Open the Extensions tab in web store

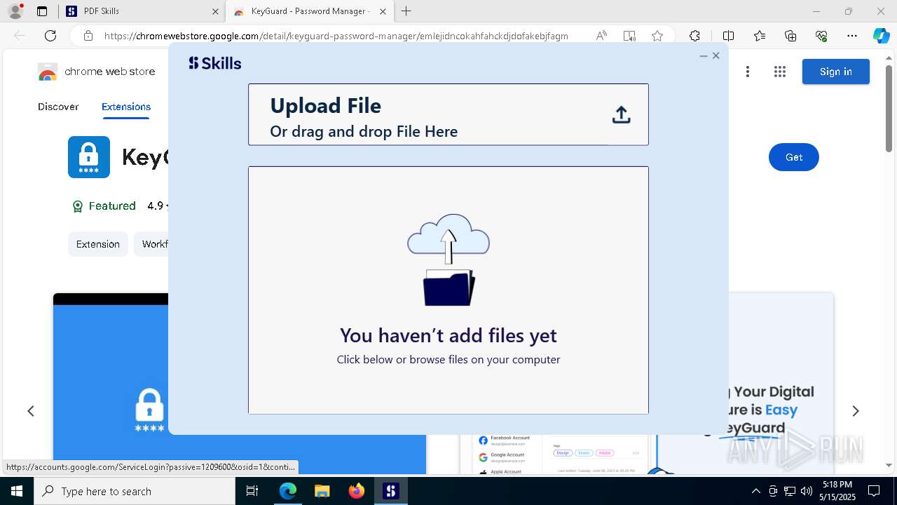pyautogui.click(x=126, y=107)
